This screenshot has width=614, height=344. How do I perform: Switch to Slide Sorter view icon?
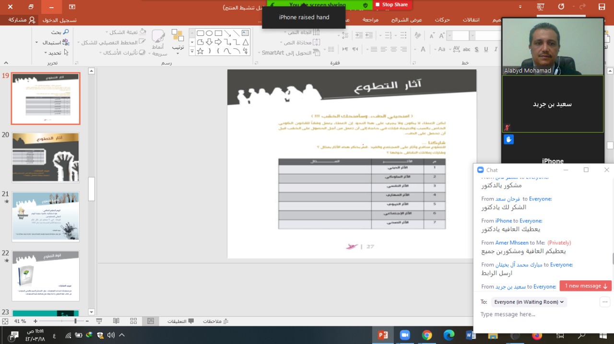coord(133,321)
